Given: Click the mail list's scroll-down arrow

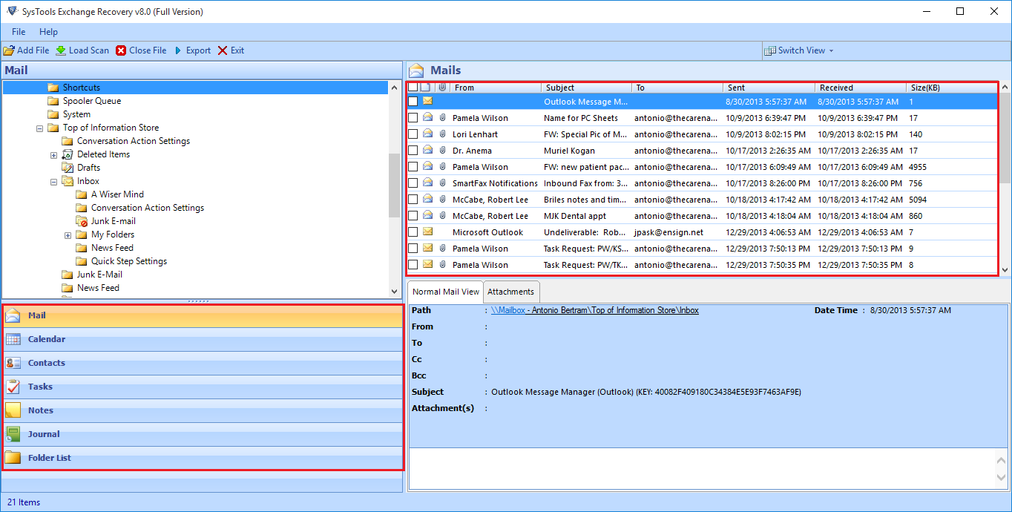Looking at the screenshot, I should [x=1005, y=270].
